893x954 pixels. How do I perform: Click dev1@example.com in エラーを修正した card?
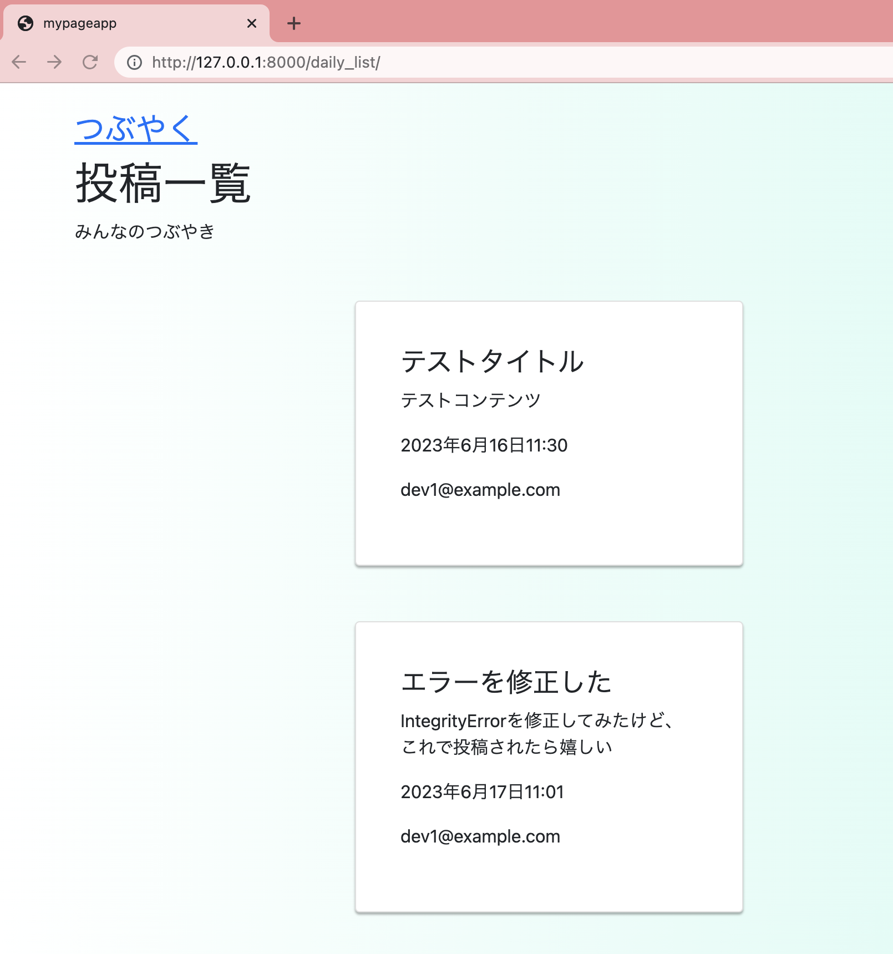pos(480,836)
